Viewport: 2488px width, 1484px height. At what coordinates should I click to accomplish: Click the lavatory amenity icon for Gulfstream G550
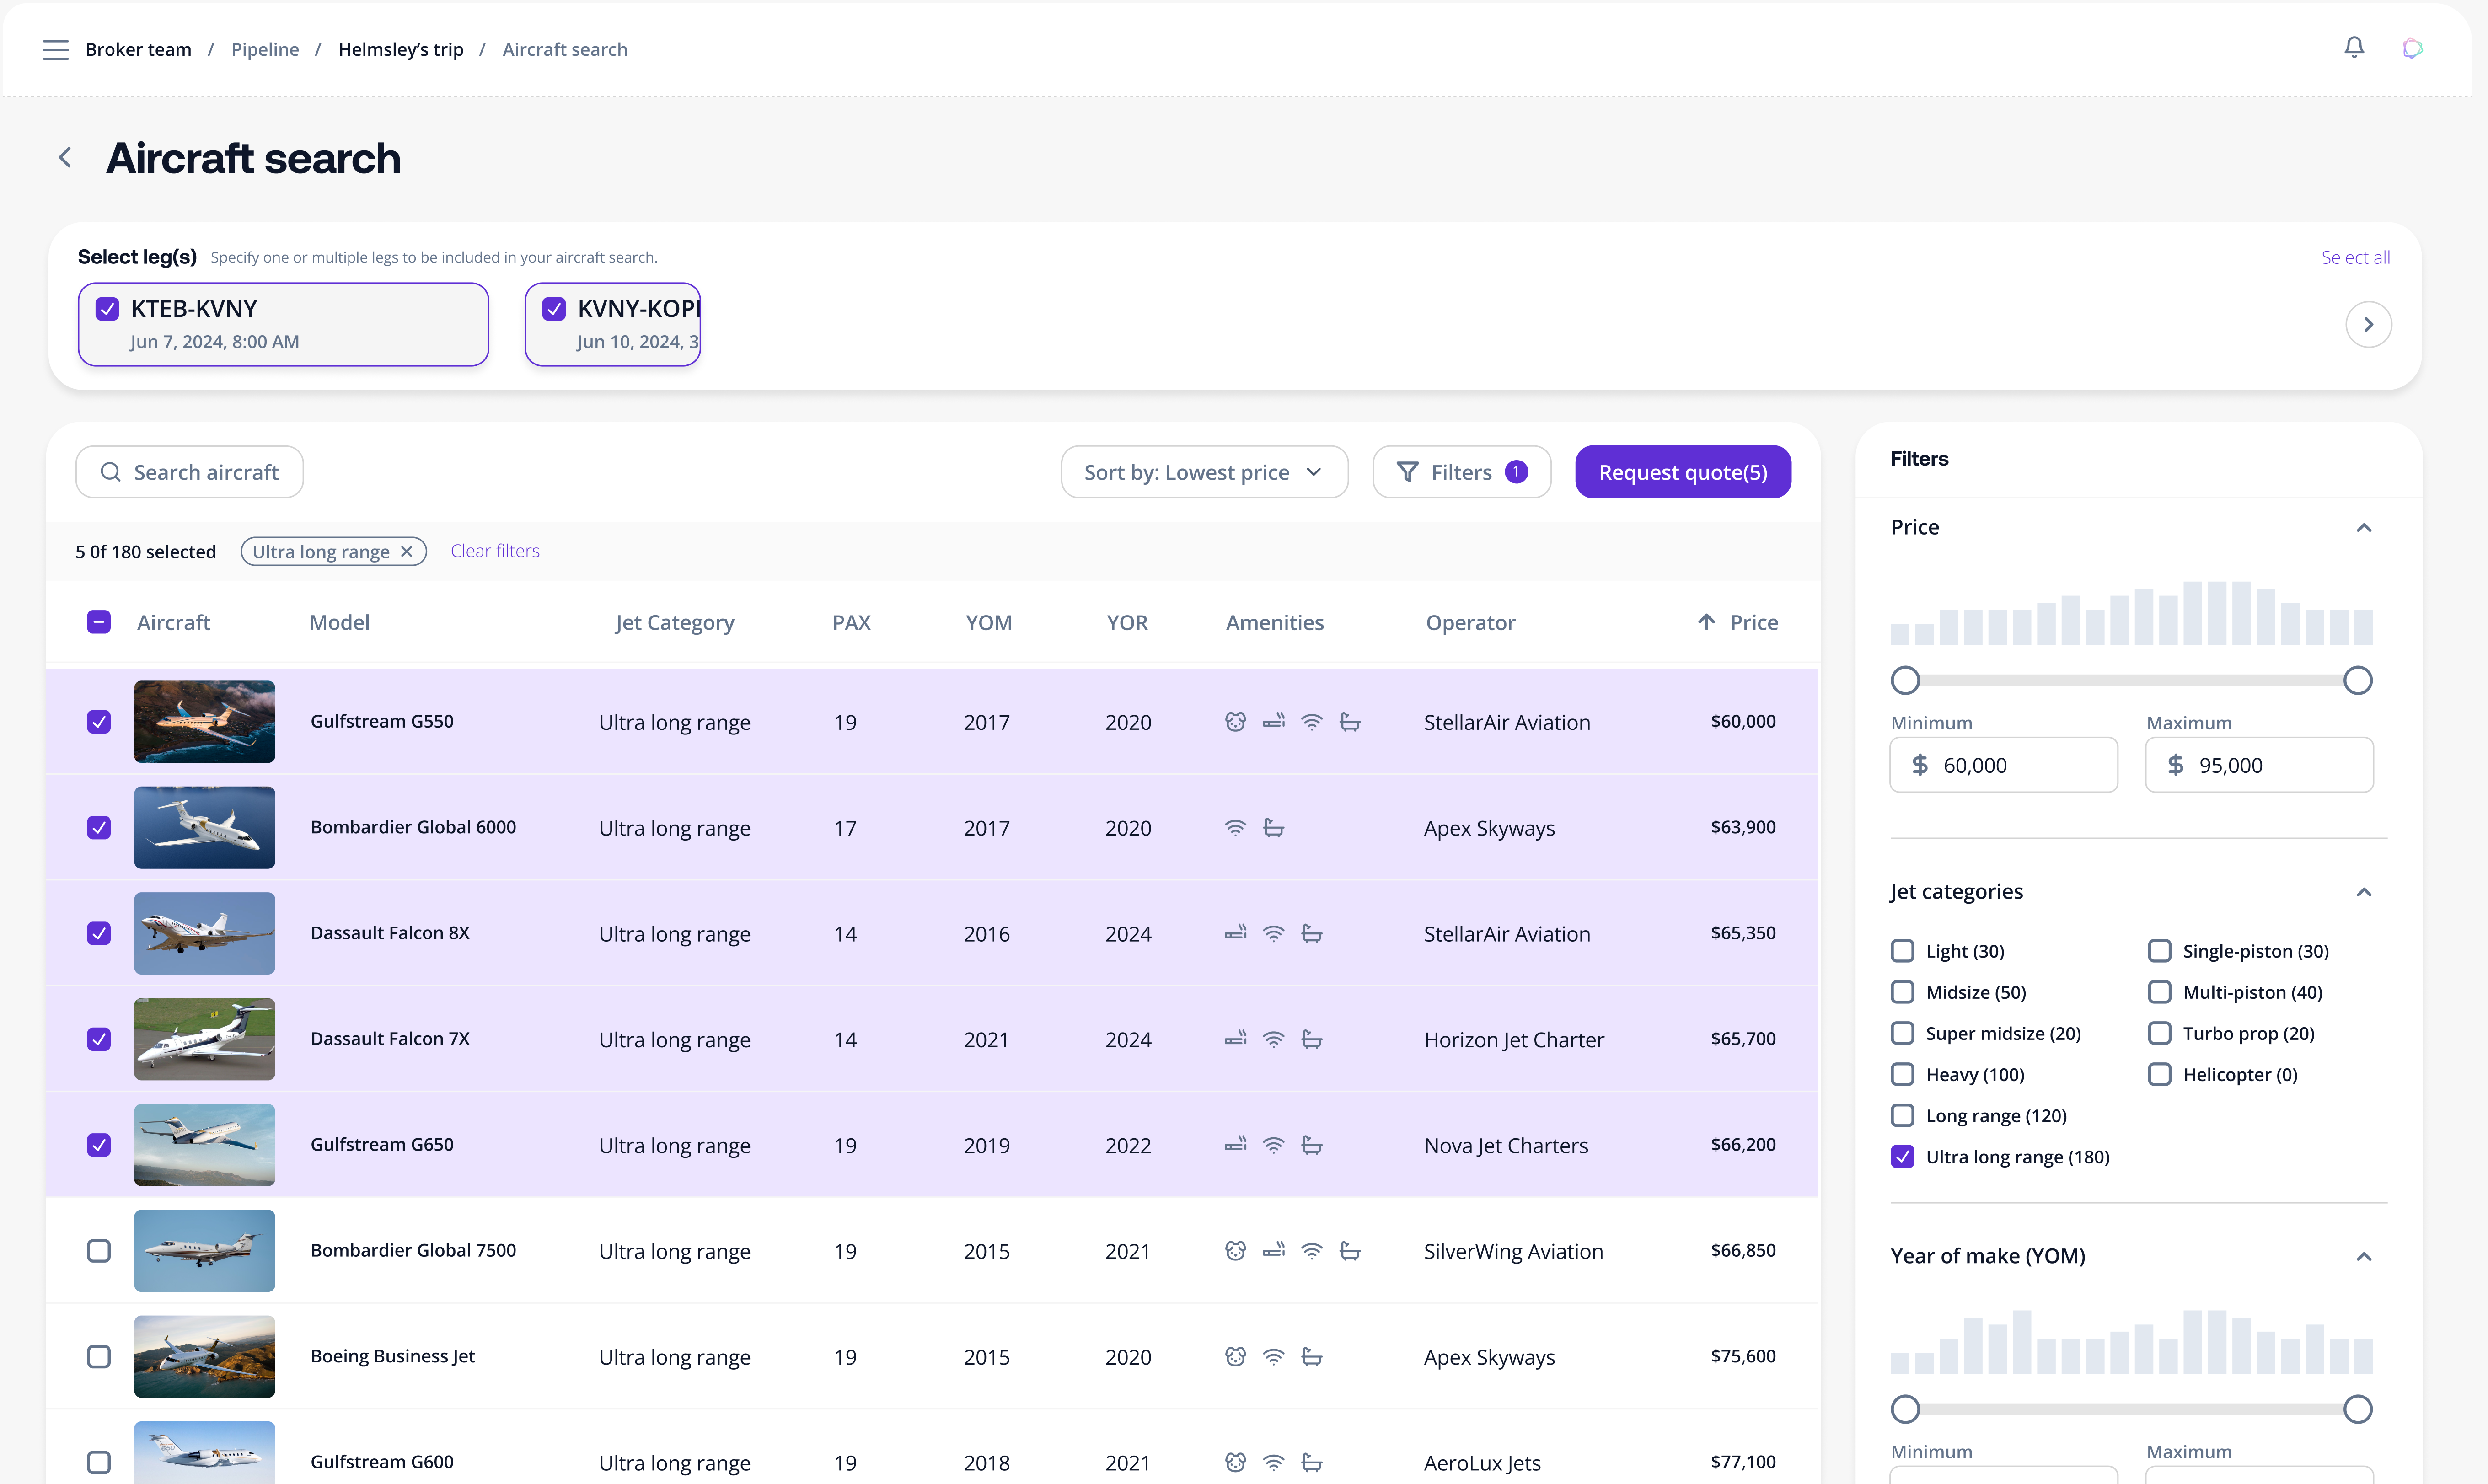pyautogui.click(x=1350, y=722)
